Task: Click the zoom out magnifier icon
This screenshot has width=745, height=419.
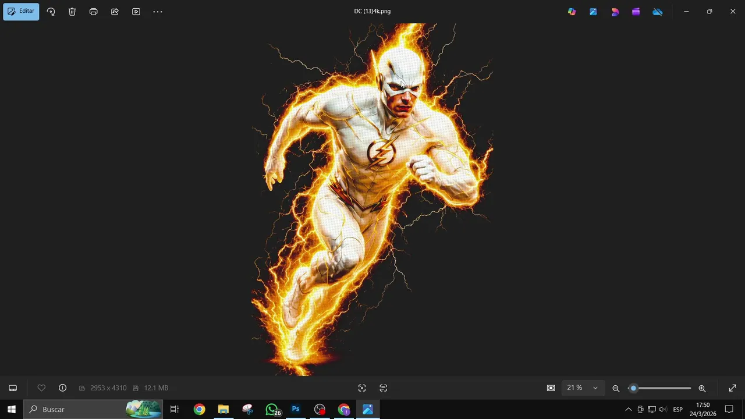Action: 616,388
